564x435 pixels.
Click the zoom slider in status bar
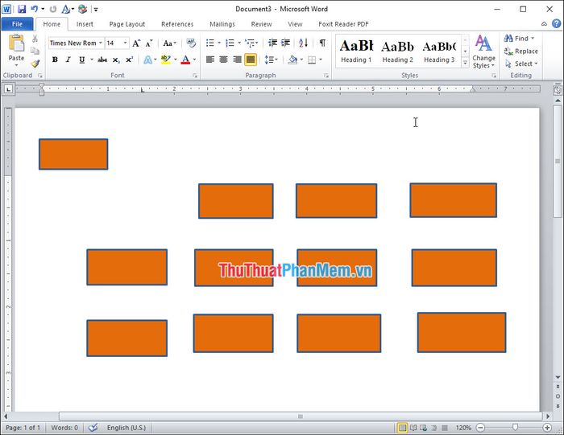tap(515, 427)
